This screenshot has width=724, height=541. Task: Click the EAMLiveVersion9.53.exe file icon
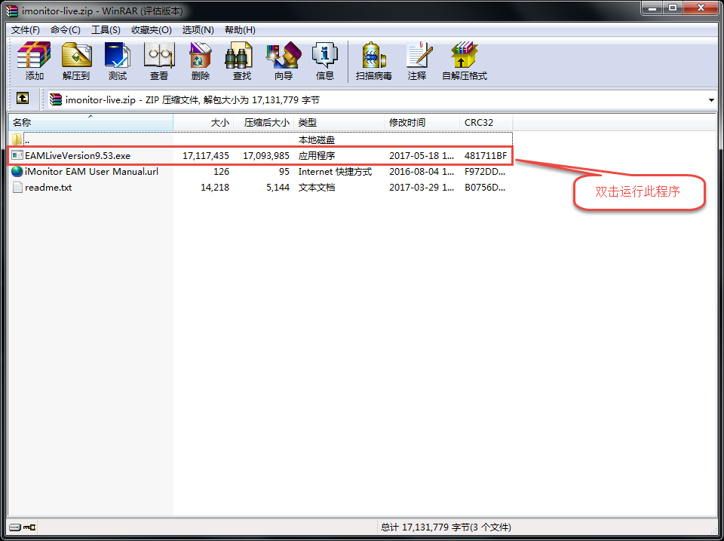click(x=17, y=155)
